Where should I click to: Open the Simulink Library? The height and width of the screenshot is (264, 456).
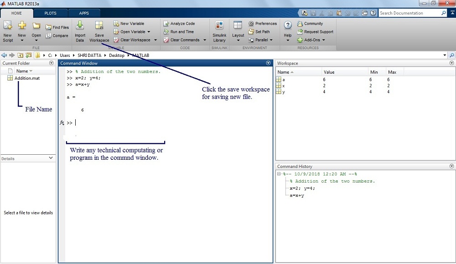click(x=219, y=26)
